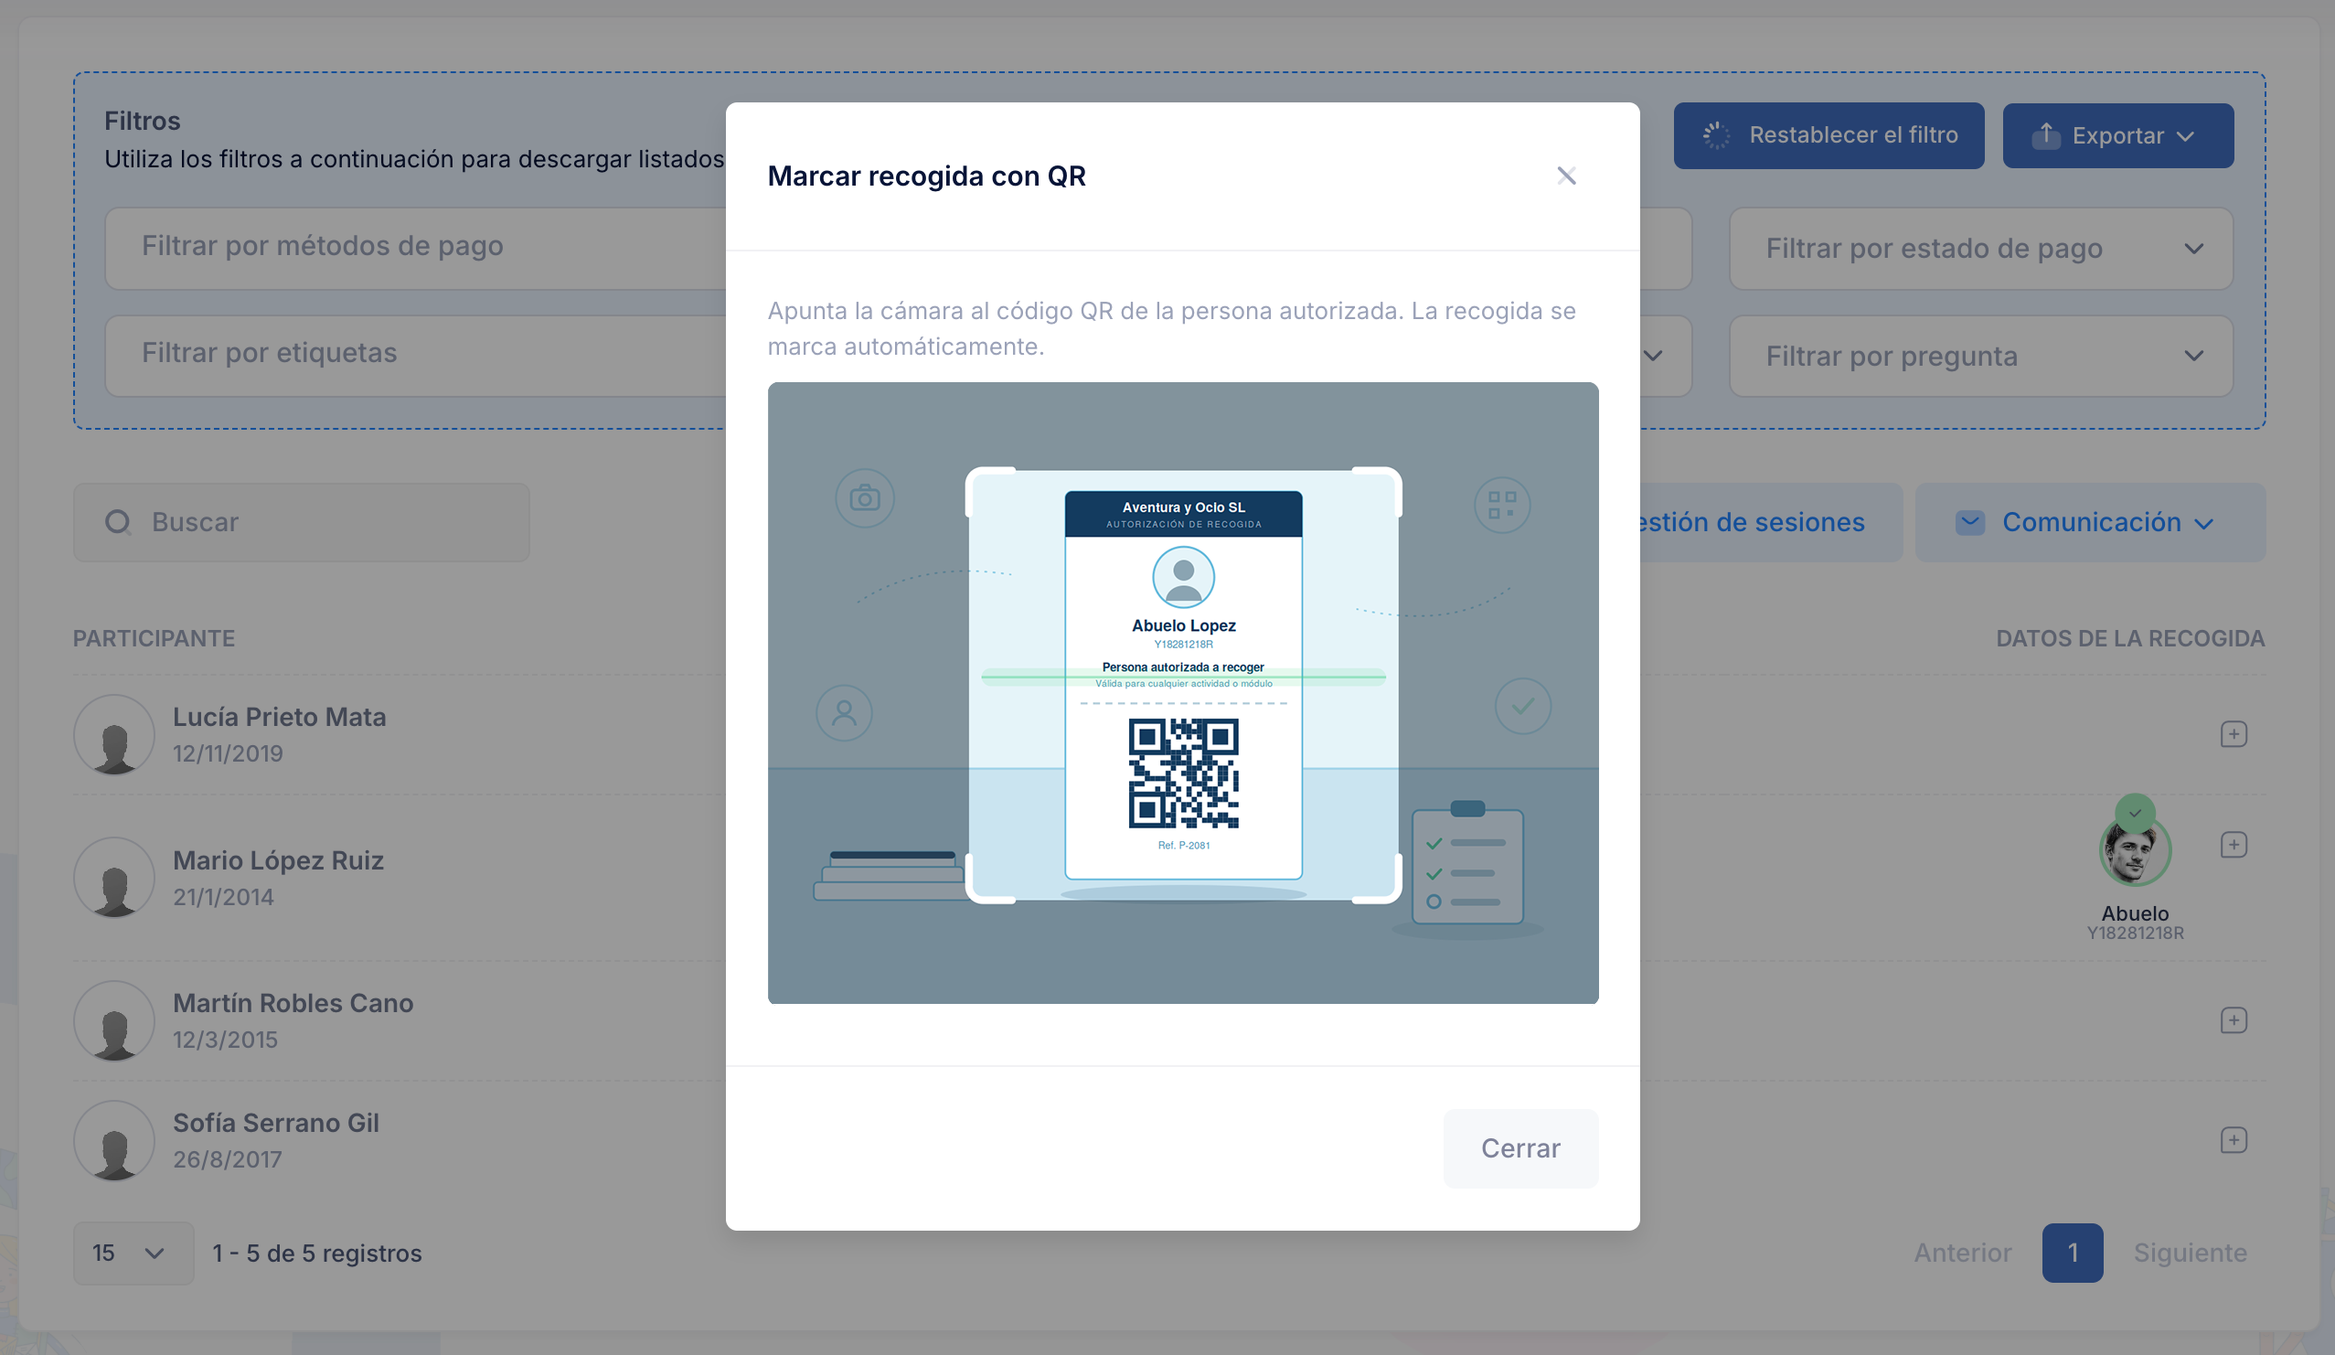This screenshot has width=2335, height=1355.
Task: Expand Filtrar por pregunta dropdown
Action: [1981, 356]
